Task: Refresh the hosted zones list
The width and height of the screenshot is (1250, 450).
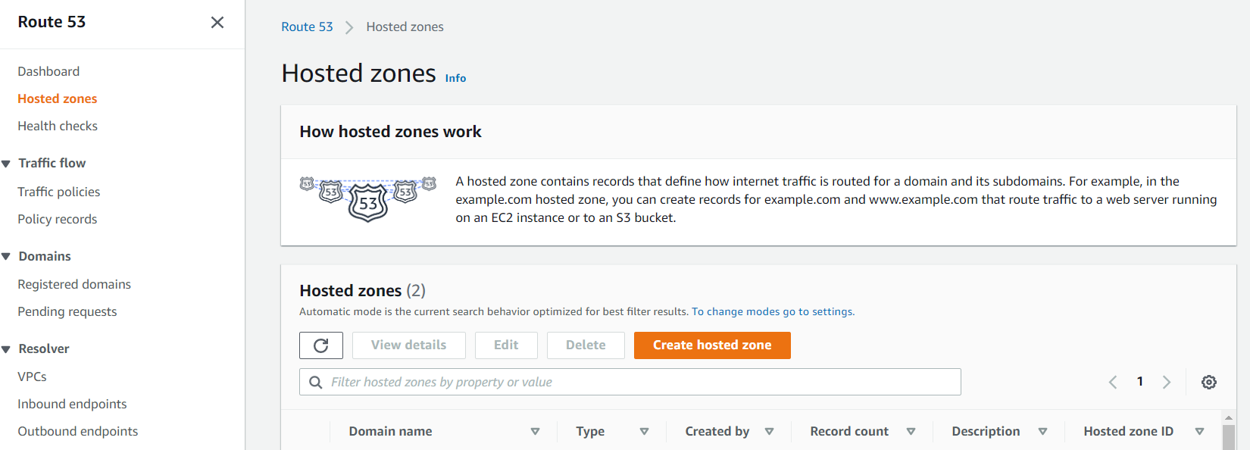Action: coord(321,345)
